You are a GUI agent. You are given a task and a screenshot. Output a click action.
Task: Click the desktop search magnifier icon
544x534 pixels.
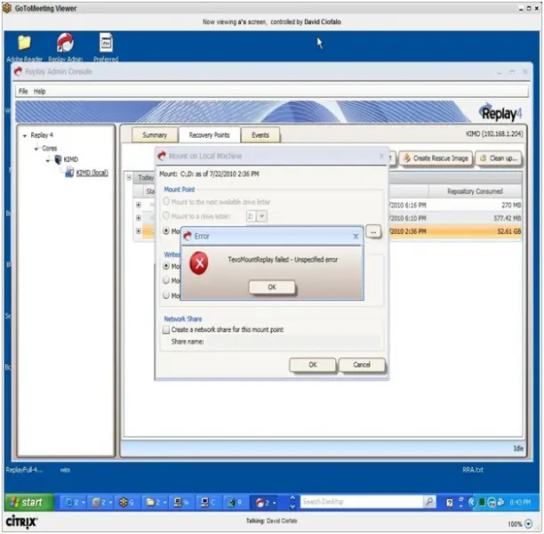[429, 502]
